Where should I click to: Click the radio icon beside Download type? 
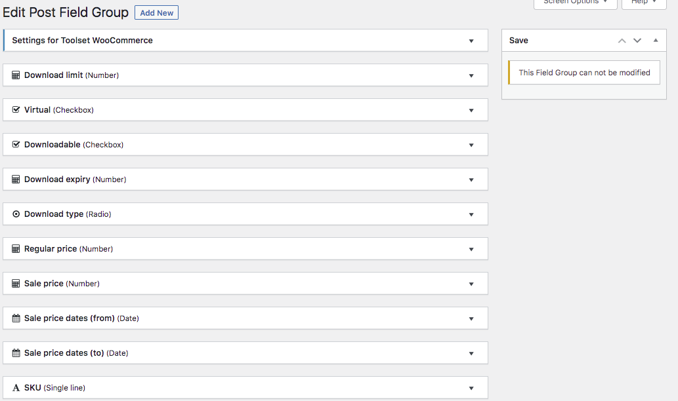point(16,214)
